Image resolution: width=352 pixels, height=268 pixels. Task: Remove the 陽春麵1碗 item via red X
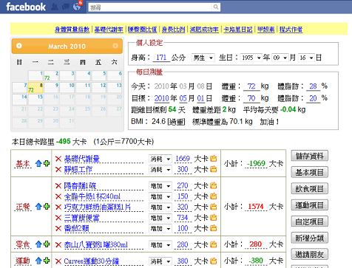(x=58, y=186)
